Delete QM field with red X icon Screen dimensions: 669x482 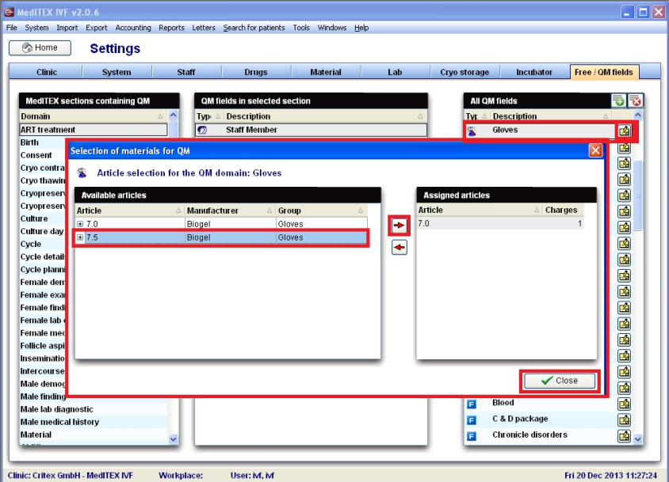click(x=636, y=101)
